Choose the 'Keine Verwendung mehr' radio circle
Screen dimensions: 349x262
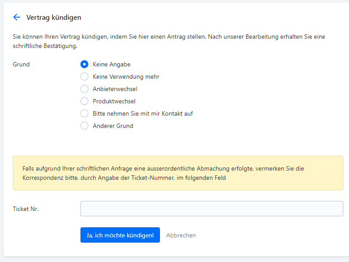point(84,76)
